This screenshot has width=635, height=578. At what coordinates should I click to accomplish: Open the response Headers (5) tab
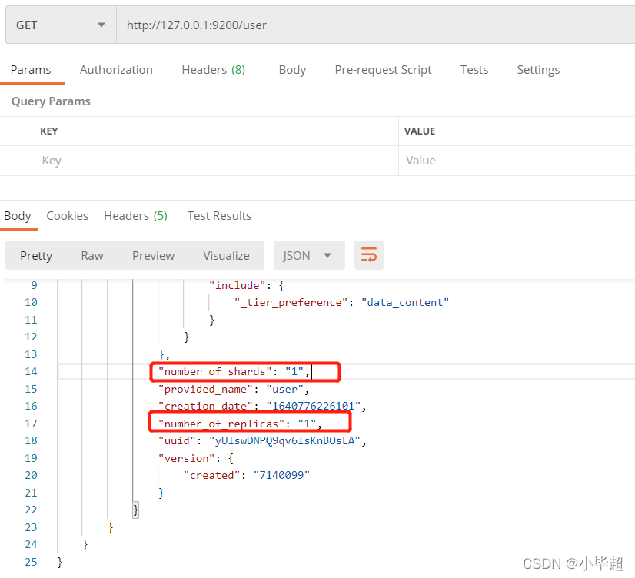[135, 216]
